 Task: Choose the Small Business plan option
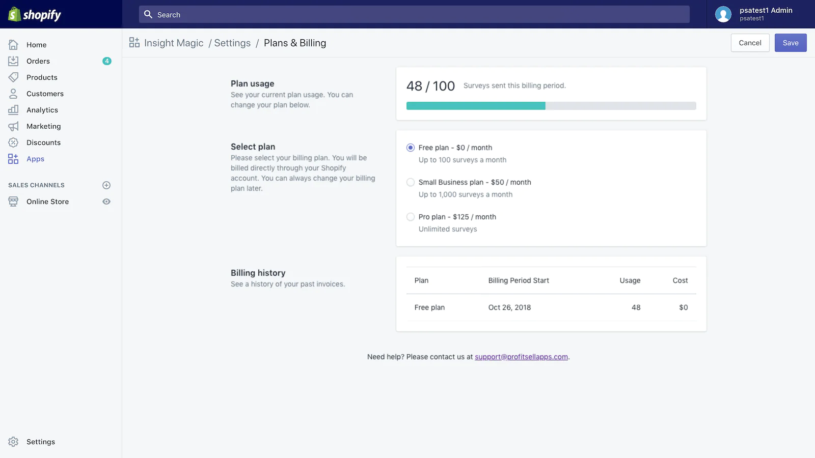[411, 182]
